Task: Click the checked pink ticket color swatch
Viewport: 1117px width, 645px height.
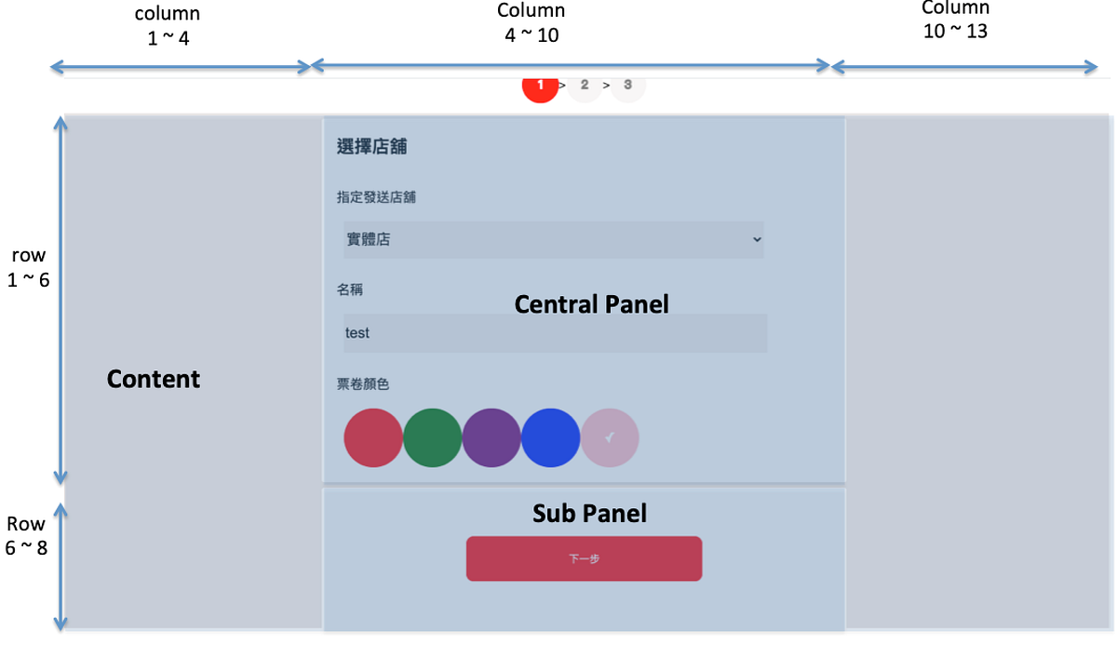Action: coord(610,437)
